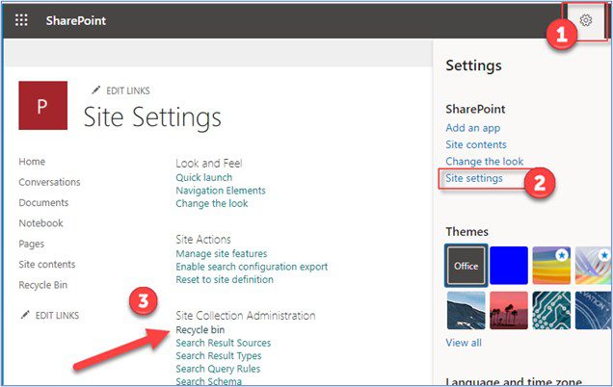Go to Home in left navigation
613x387 pixels.
pyautogui.click(x=32, y=162)
